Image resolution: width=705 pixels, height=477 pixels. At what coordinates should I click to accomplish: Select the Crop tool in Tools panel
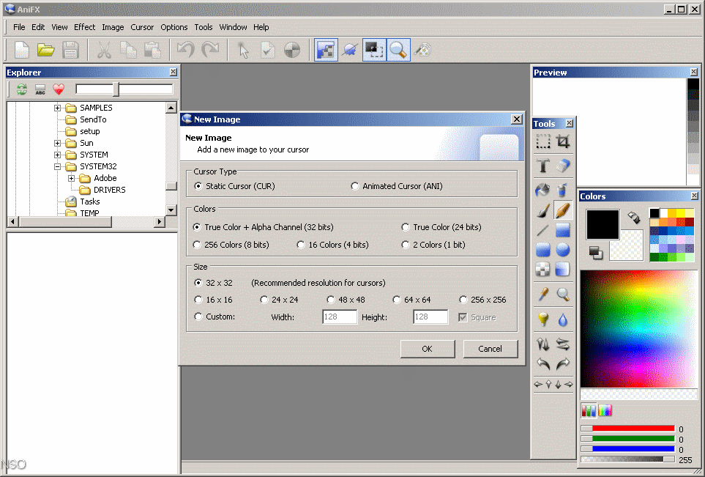(x=563, y=141)
